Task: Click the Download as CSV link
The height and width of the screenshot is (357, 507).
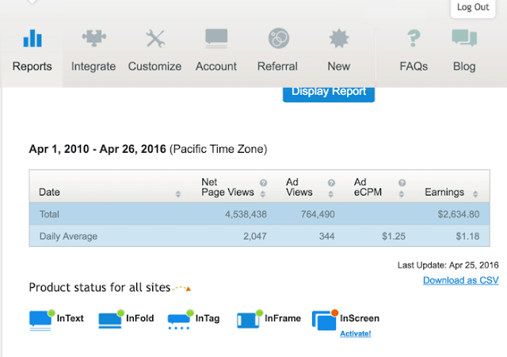Action: 461,280
